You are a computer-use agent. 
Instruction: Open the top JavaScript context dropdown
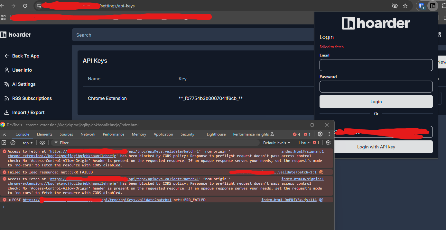pyautogui.click(x=28, y=143)
